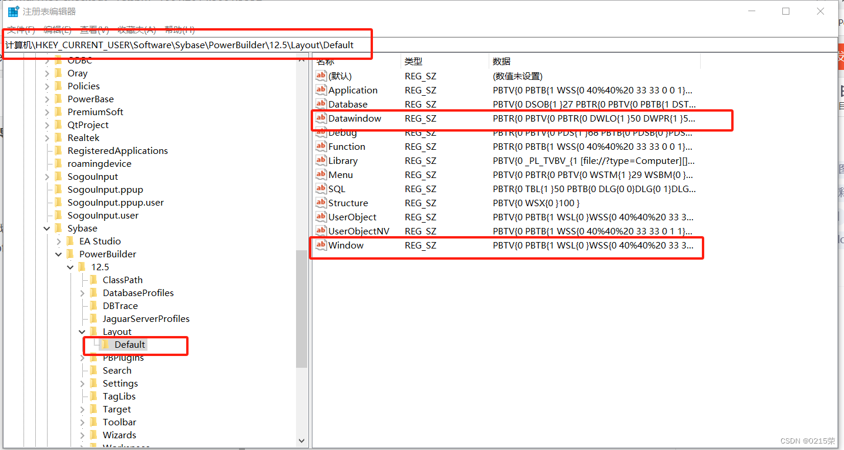The height and width of the screenshot is (450, 844).
Task: Select the SogouInput.user folder icon
Action: (x=58, y=216)
